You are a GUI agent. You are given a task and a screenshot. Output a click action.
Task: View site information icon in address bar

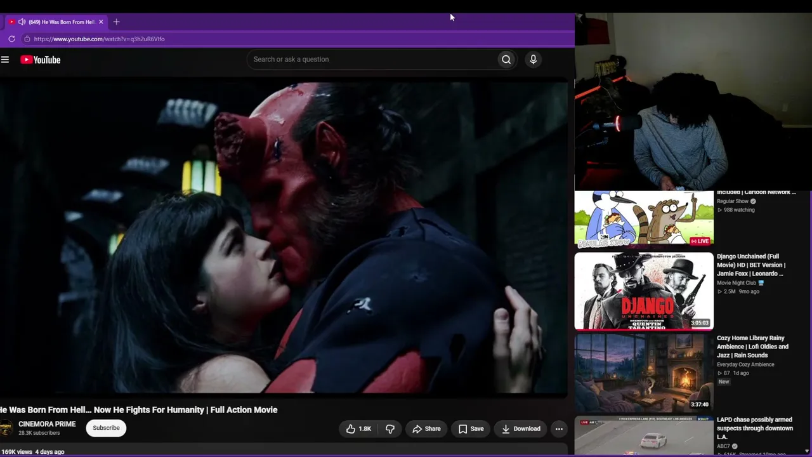27,39
